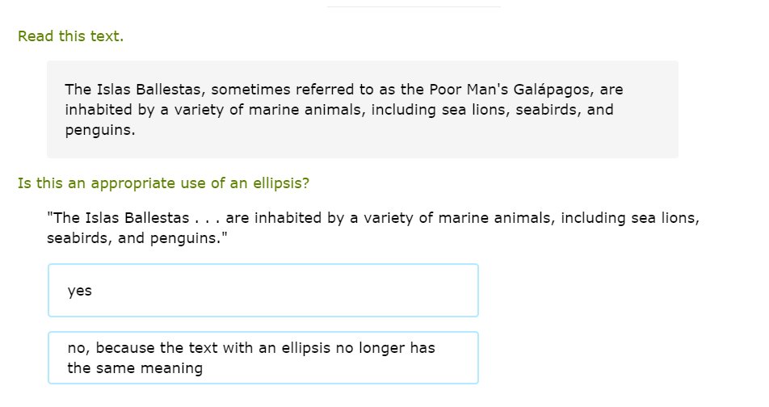Click "seabirds" in the quoted sentence
The height and width of the screenshot is (407, 769).
coord(78,239)
